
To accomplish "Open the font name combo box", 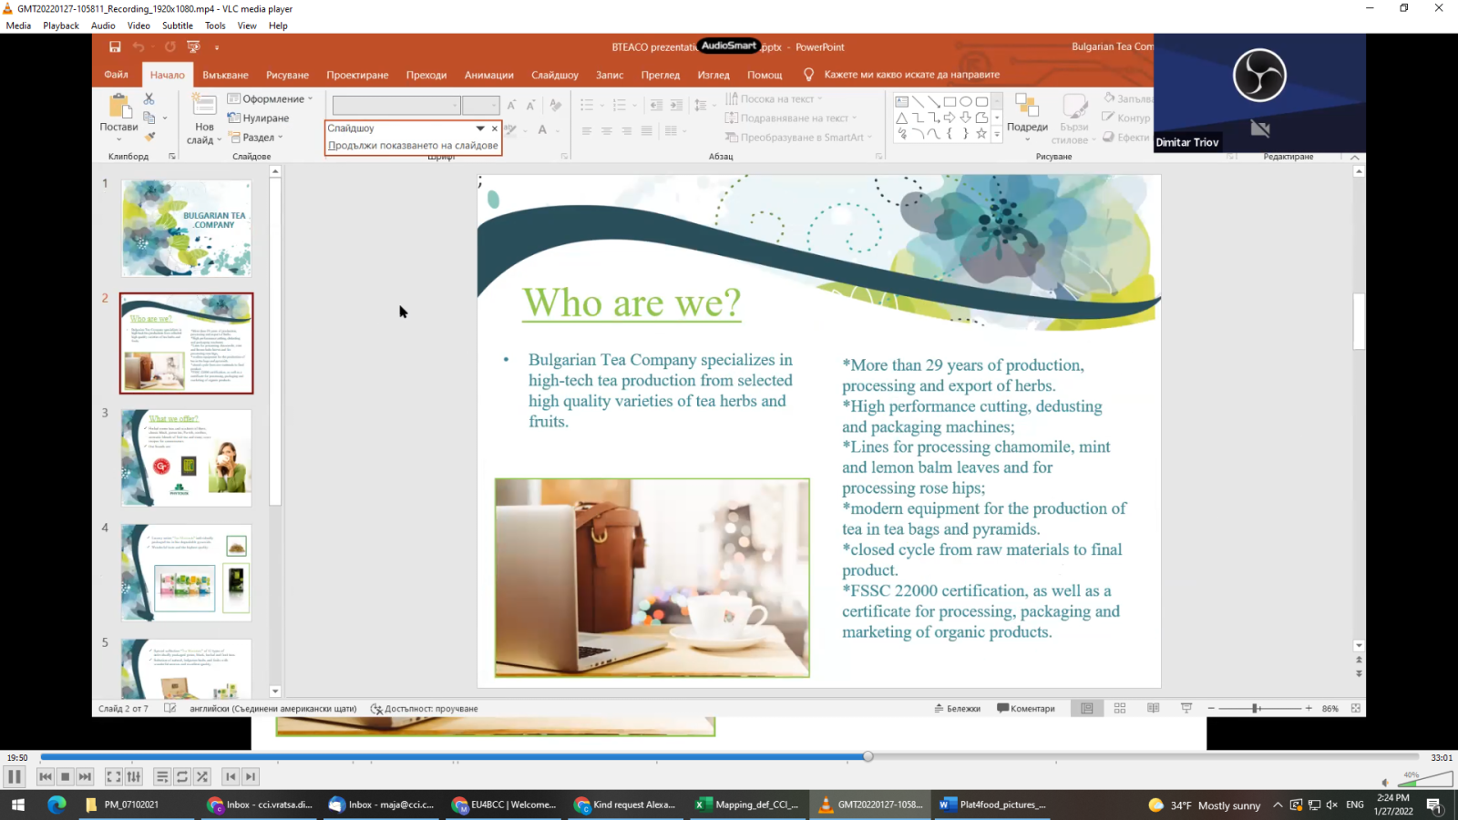I will (396, 105).
